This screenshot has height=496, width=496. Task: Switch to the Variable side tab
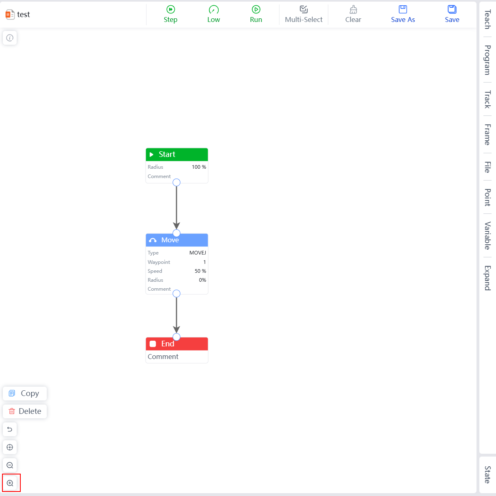coord(487,235)
